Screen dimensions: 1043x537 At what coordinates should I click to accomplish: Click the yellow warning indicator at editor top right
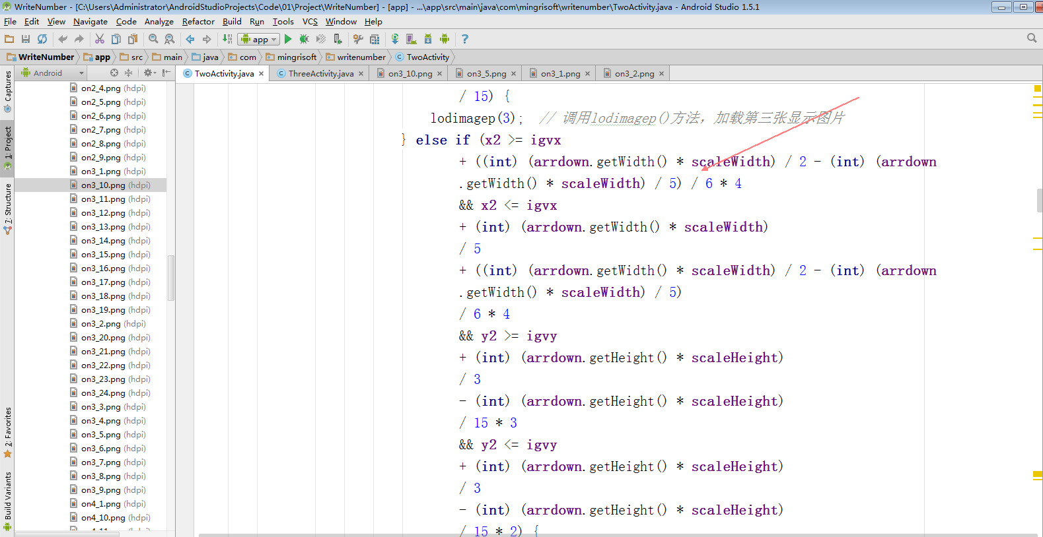tap(1038, 88)
